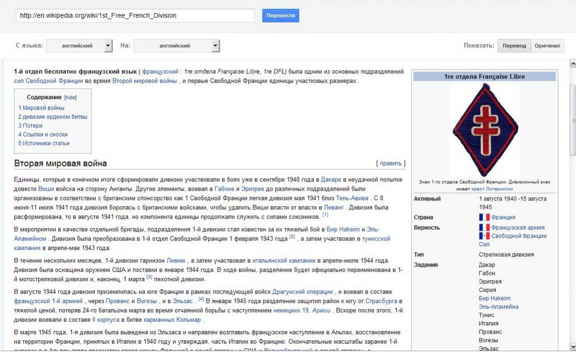Click the Дакар entry in the infobox

[x=487, y=265]
